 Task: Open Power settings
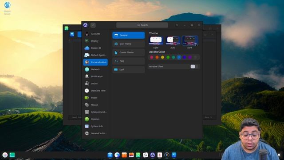95,98
